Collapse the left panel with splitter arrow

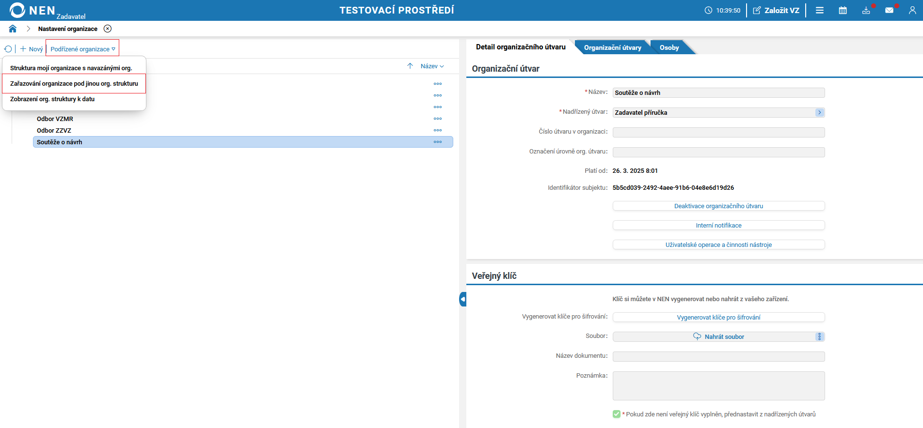463,299
